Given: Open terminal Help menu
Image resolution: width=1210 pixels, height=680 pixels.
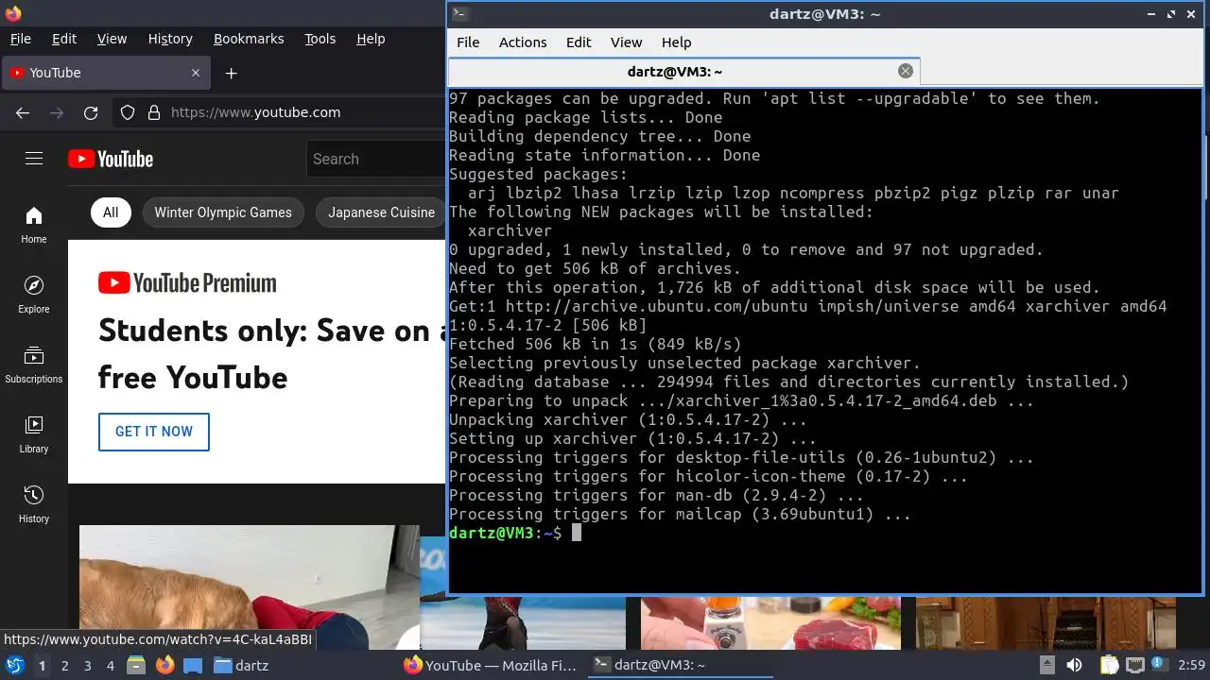Looking at the screenshot, I should (x=676, y=42).
